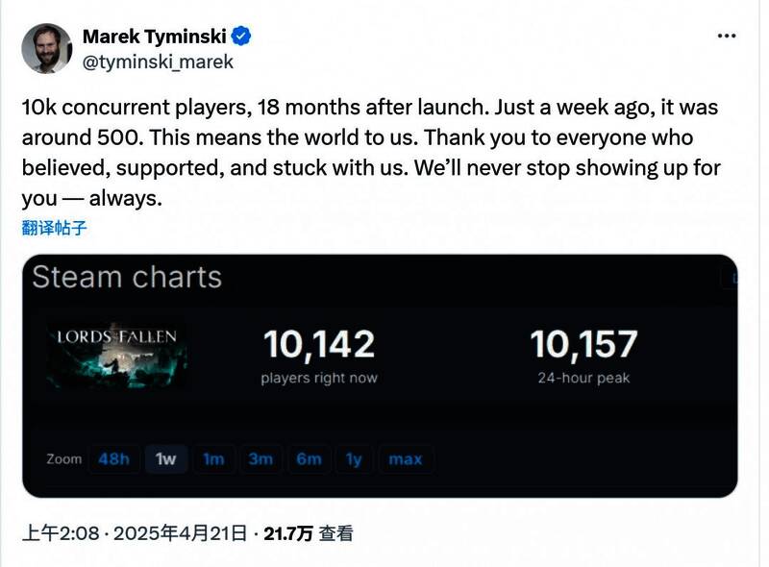Screen dimensions: 769x567
Task: Select the 3m zoom range
Action: click(260, 459)
